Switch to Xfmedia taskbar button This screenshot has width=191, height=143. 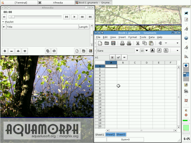[56, 3]
